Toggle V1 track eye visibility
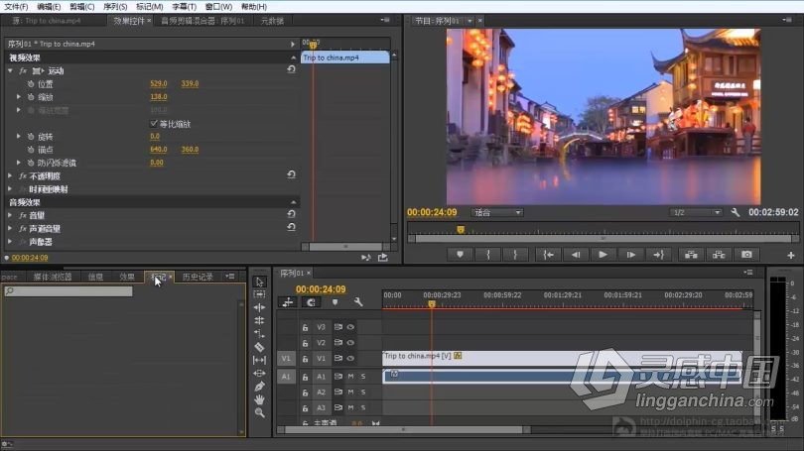The height and width of the screenshot is (451, 804). [x=350, y=359]
